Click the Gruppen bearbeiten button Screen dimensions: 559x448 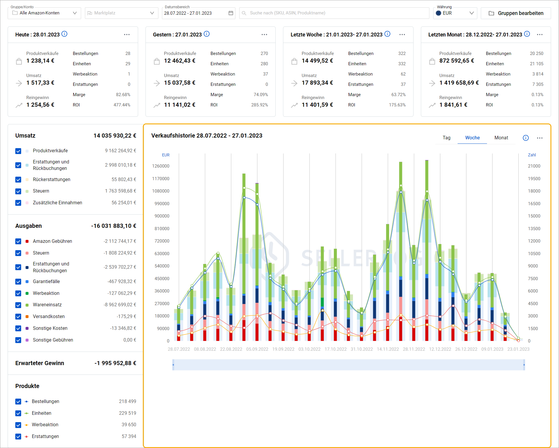click(x=516, y=13)
